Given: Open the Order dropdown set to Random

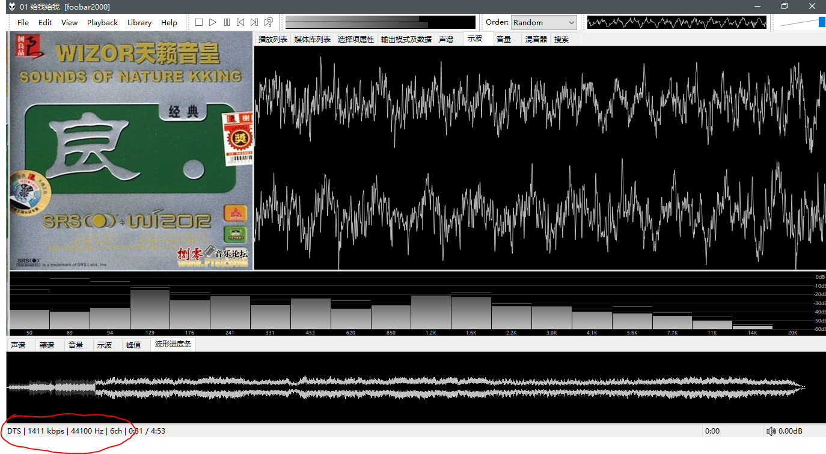Looking at the screenshot, I should tap(543, 22).
